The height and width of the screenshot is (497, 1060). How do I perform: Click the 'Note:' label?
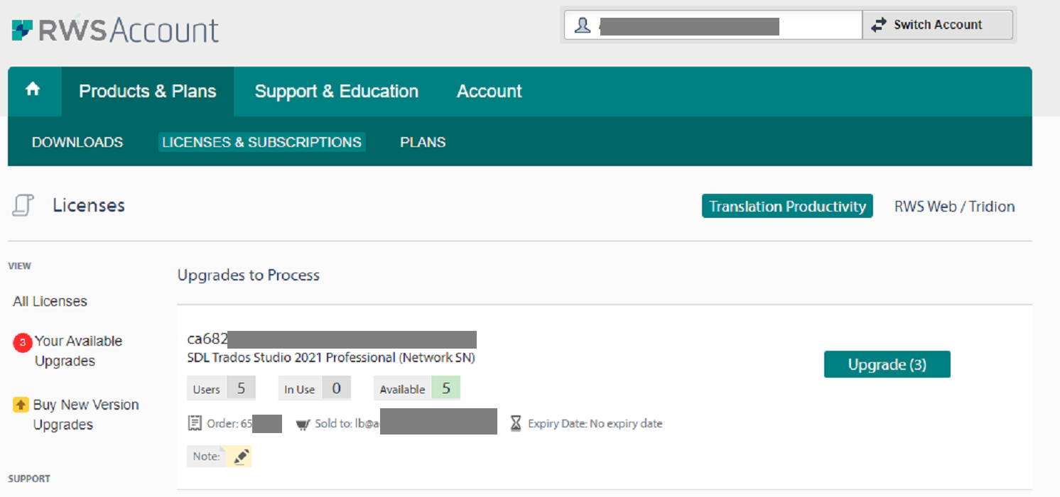coord(206,457)
